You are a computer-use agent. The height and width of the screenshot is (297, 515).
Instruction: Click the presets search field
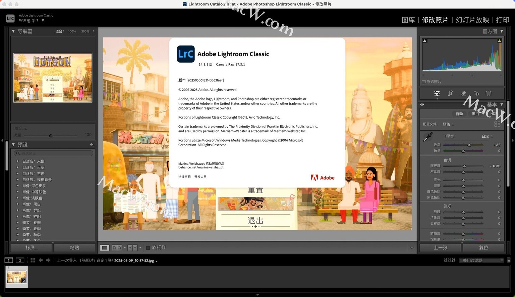[53, 153]
